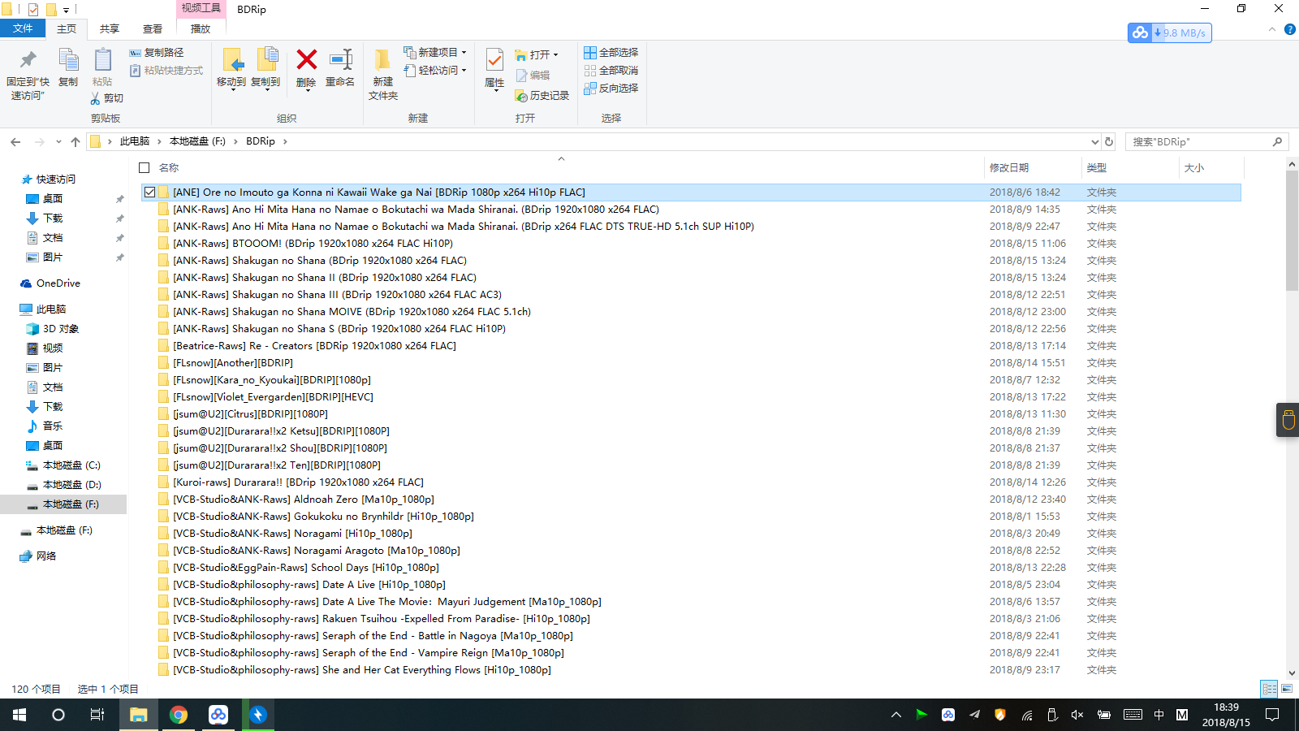Screen dimensions: 1299x731
Task: Click the Help question mark icon
Action: tap(1289, 29)
